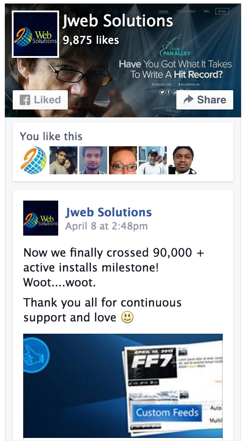Image resolution: width=242 pixels, height=441 pixels.
Task: Open the man in suit liker profile
Action: [182, 160]
